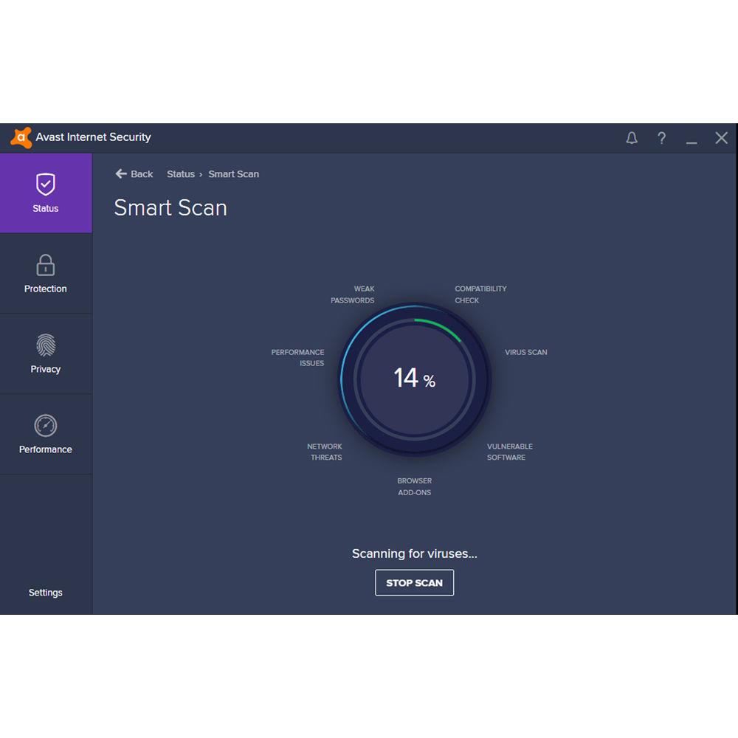Select the Status shield icon in sidebar
Viewport: 738px width, 738px height.
click(x=45, y=184)
